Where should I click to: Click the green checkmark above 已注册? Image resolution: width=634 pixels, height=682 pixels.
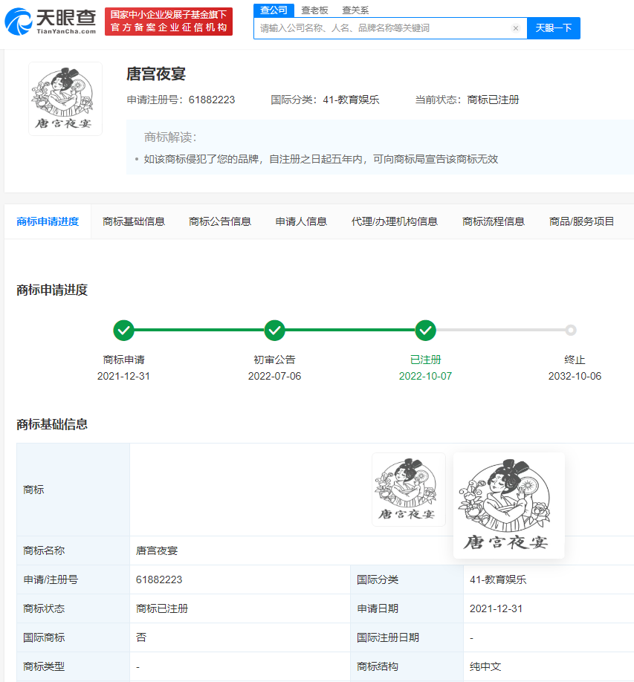point(426,330)
